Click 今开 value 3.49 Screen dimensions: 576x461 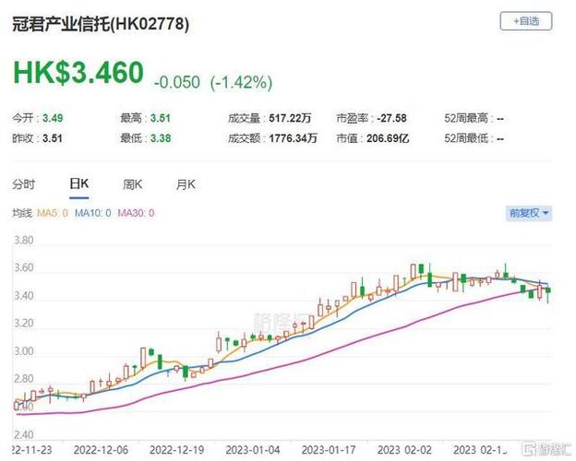[53, 118]
